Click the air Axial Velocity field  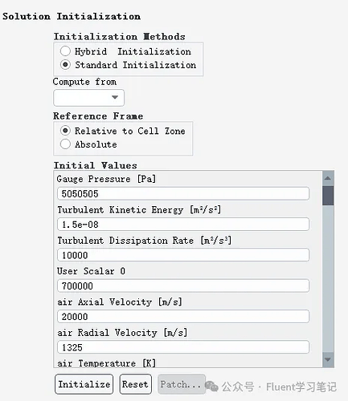pos(183,317)
